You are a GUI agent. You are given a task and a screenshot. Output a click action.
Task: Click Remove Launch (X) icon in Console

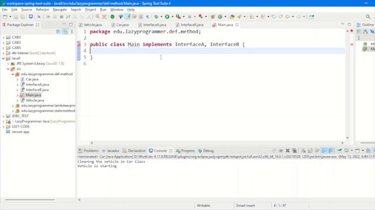(x=288, y=150)
